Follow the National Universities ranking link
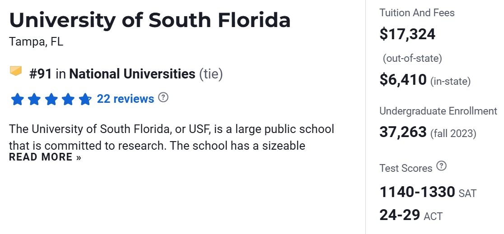504x234 pixels. (x=132, y=74)
